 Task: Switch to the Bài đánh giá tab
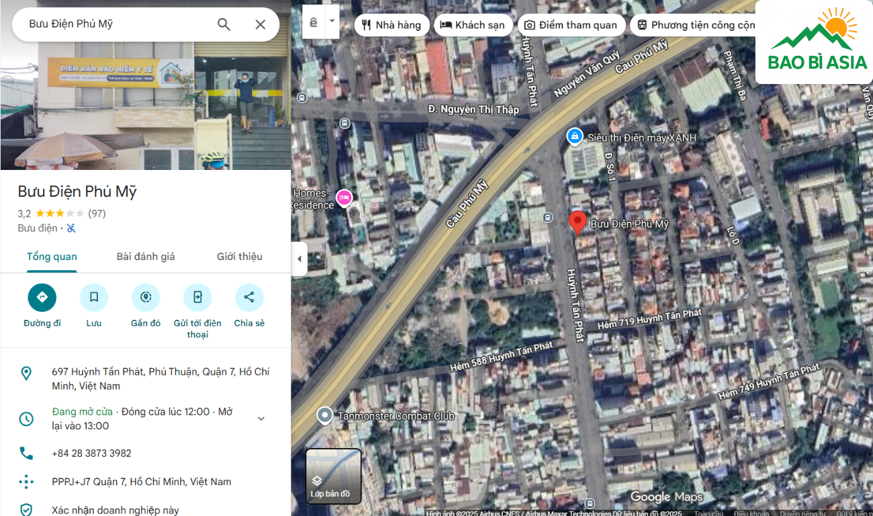tap(146, 257)
